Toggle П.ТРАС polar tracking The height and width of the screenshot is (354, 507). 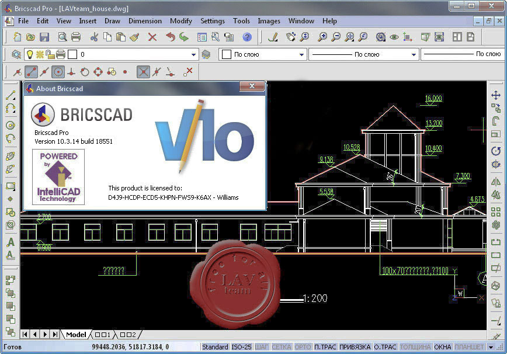tap(325, 347)
